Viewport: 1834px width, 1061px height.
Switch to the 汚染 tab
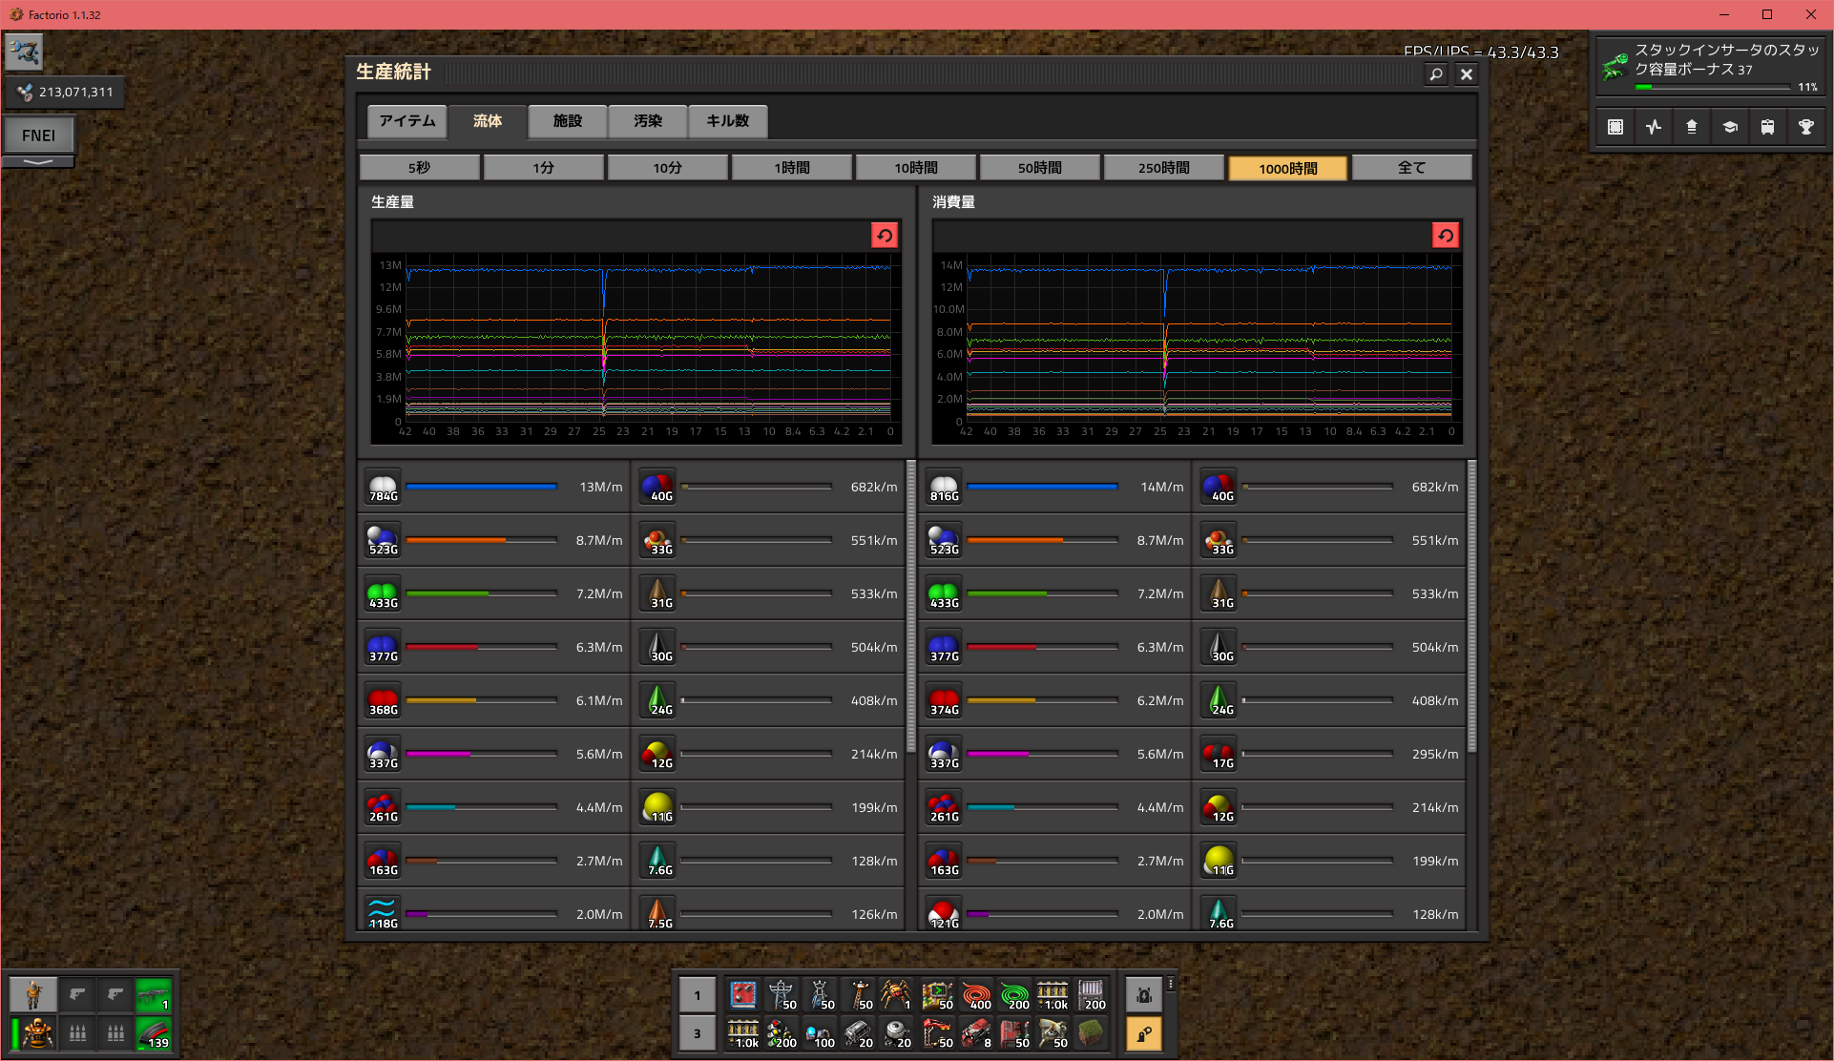click(x=648, y=121)
